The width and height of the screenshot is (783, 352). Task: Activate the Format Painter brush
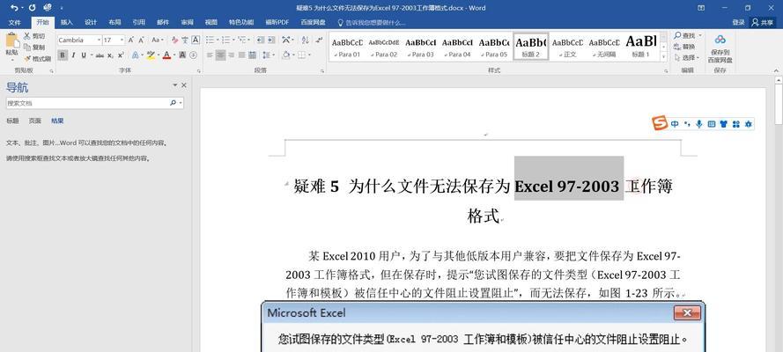tap(26, 58)
